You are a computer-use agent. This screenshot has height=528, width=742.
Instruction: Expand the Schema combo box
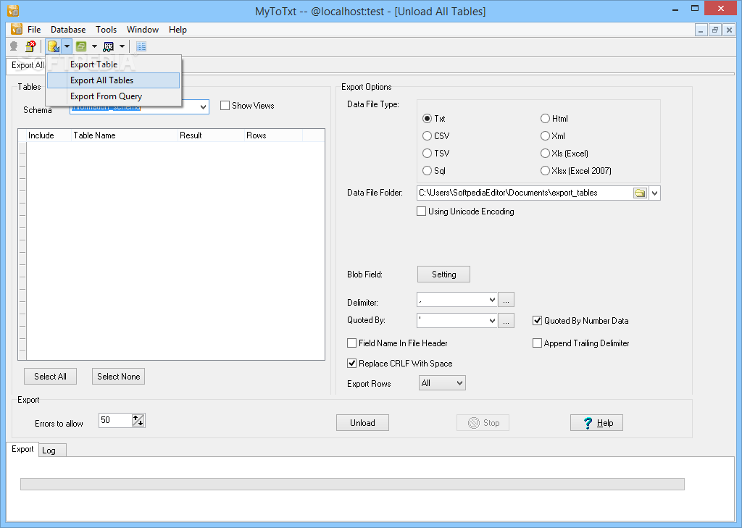pyautogui.click(x=203, y=107)
